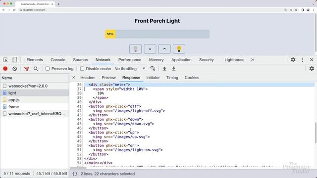Clear the network log
The height and width of the screenshot is (178, 317).
pyautogui.click(x=14, y=69)
